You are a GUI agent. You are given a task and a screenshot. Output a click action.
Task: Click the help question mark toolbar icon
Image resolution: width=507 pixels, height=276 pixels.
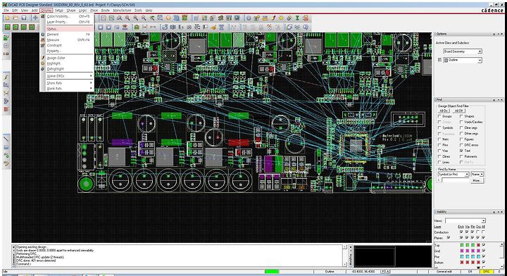[306, 27]
